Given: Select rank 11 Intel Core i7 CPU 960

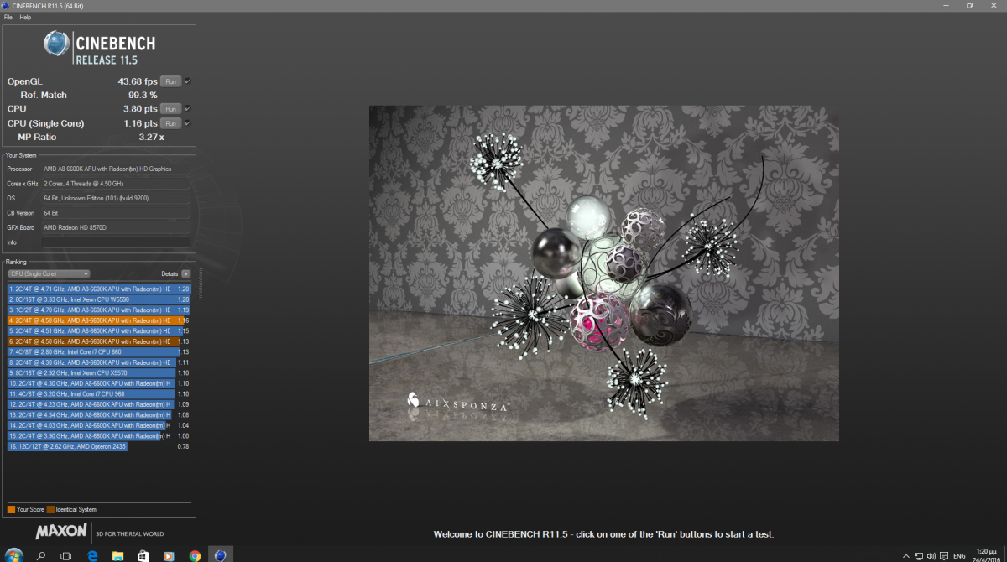Looking at the screenshot, I should (x=99, y=394).
